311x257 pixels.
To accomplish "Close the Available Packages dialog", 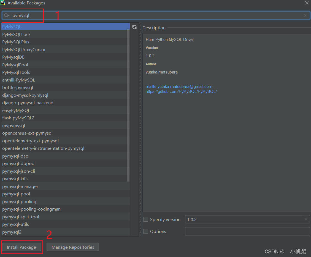I will [307, 3].
